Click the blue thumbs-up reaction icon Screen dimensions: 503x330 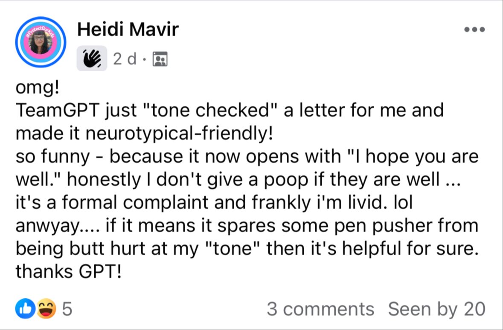click(24, 309)
